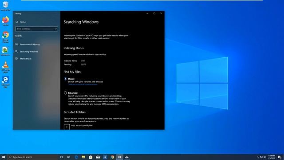
Task: Click the Find My Files heading
Action: tap(72, 72)
